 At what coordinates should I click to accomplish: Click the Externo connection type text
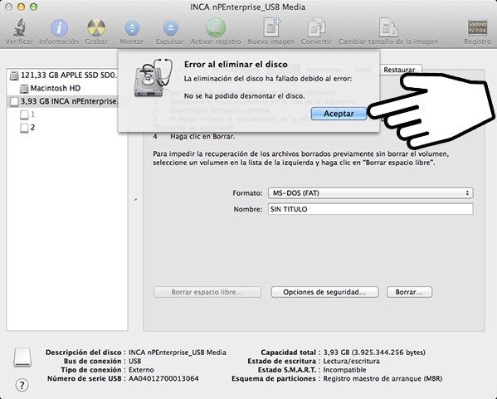(x=141, y=370)
